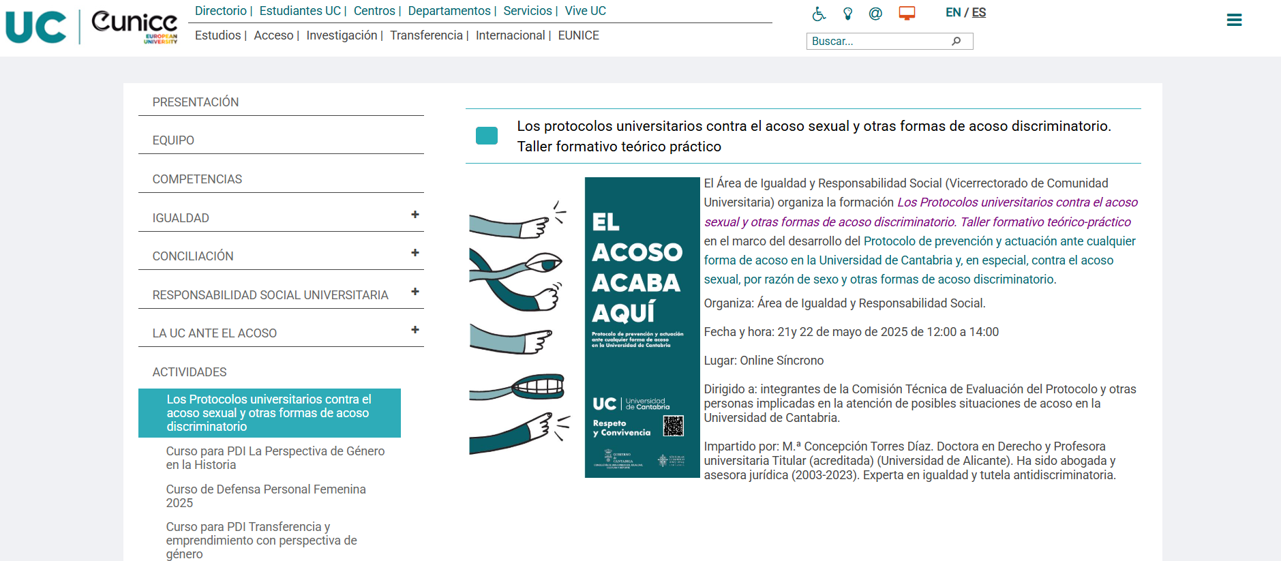Expand LA UC ANTE EL ACOSO section
This screenshot has height=561, width=1281.
click(x=415, y=330)
